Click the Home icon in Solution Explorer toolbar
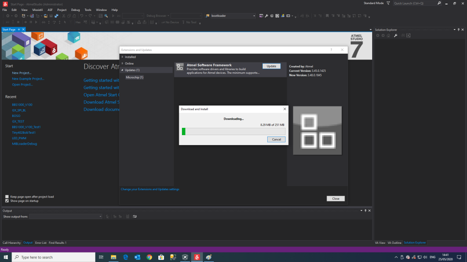The width and height of the screenshot is (467, 262). point(389,35)
